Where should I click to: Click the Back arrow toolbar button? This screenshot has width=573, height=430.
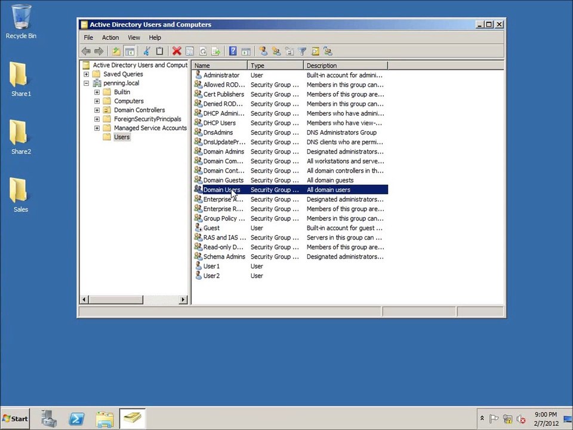tap(86, 51)
